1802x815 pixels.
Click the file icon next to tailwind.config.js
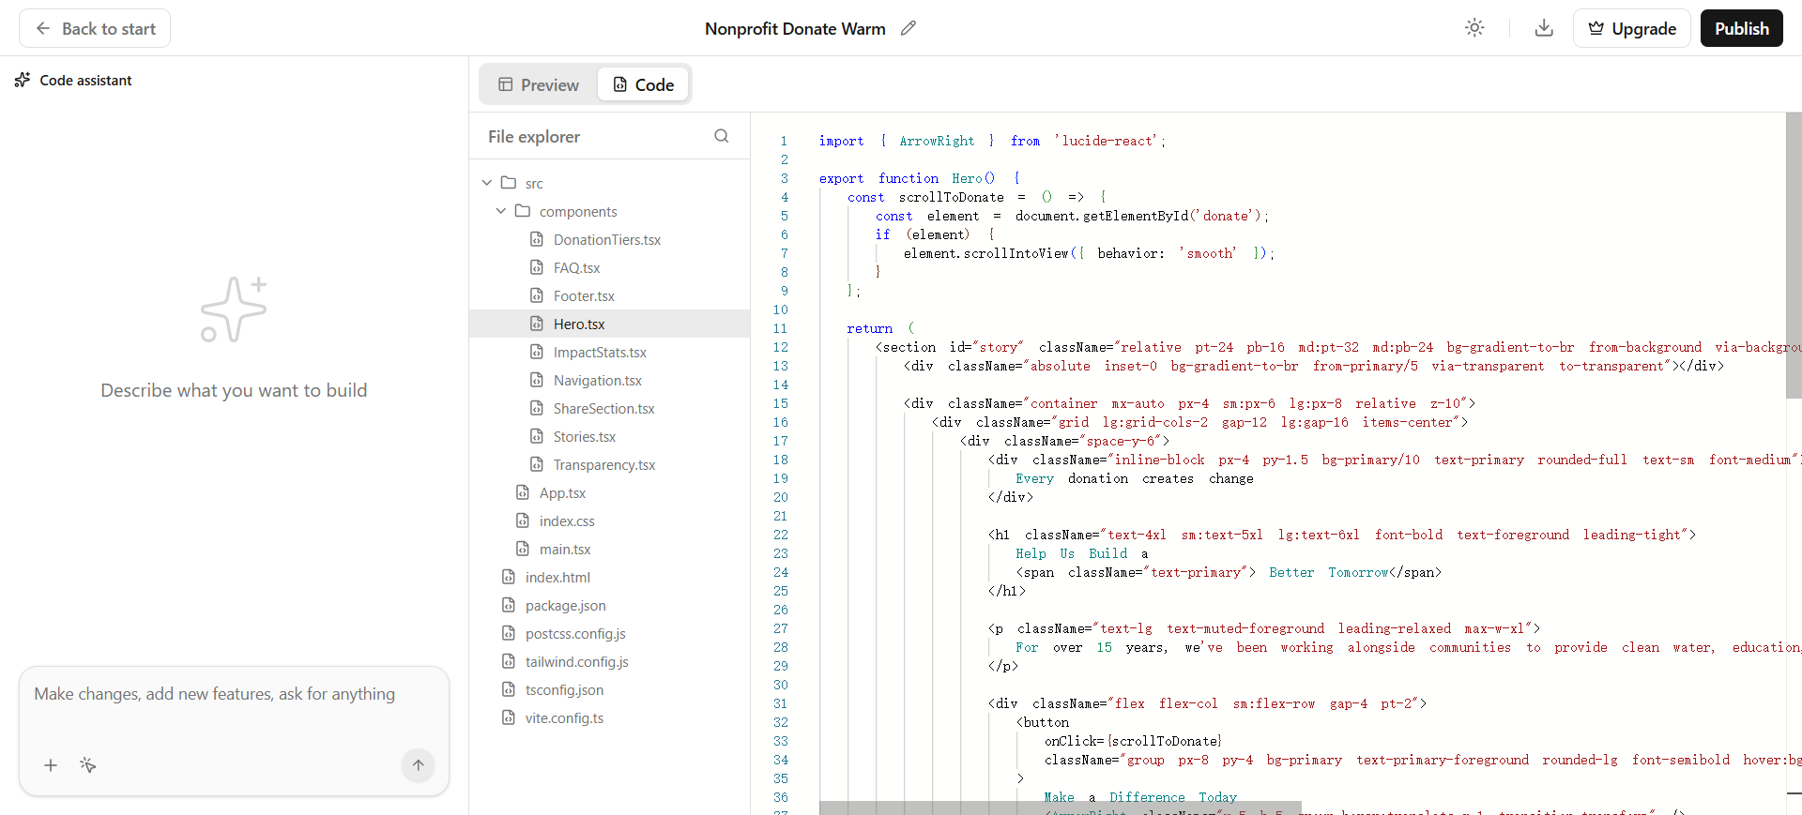(x=509, y=661)
